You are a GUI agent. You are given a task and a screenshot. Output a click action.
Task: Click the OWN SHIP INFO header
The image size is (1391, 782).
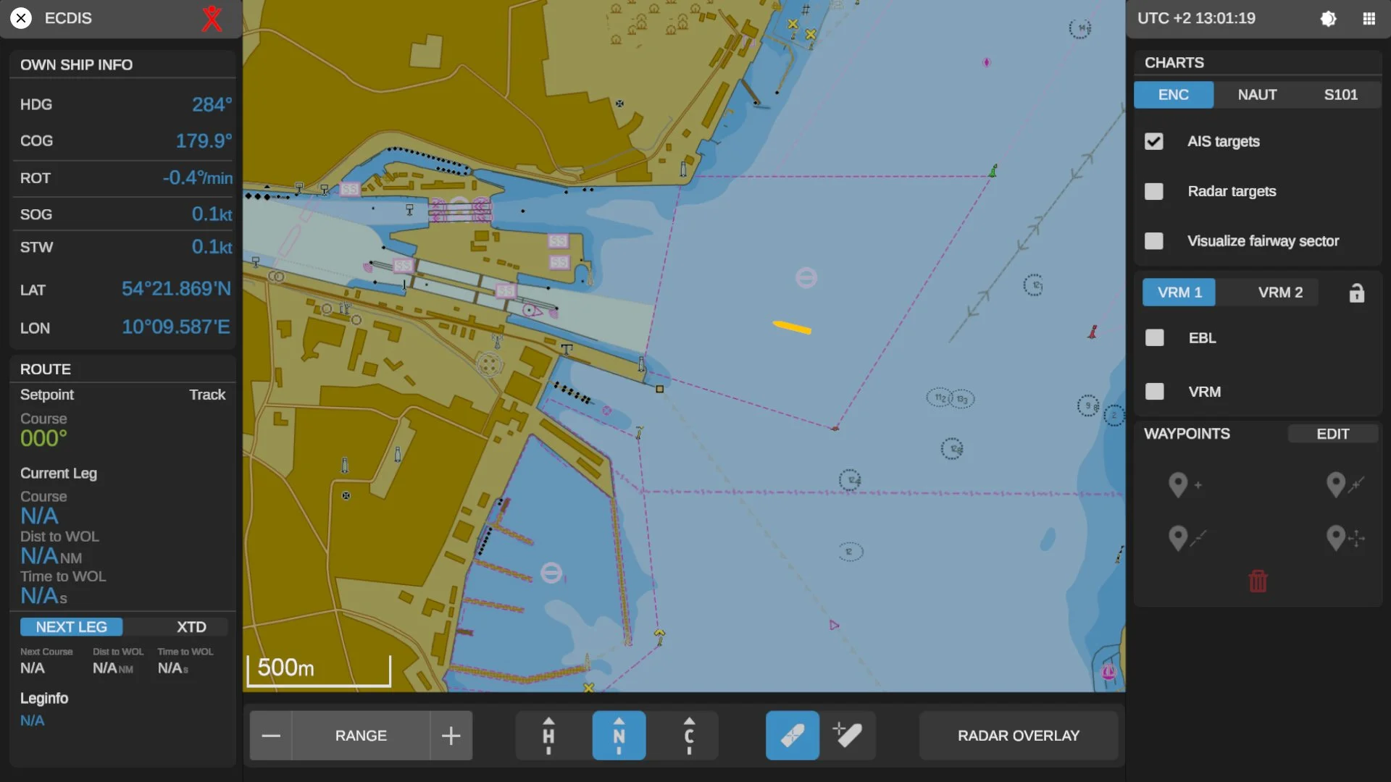(76, 65)
